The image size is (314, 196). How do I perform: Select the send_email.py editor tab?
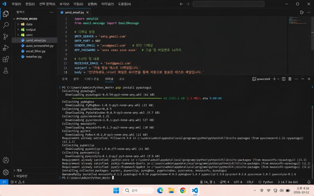point(74,12)
